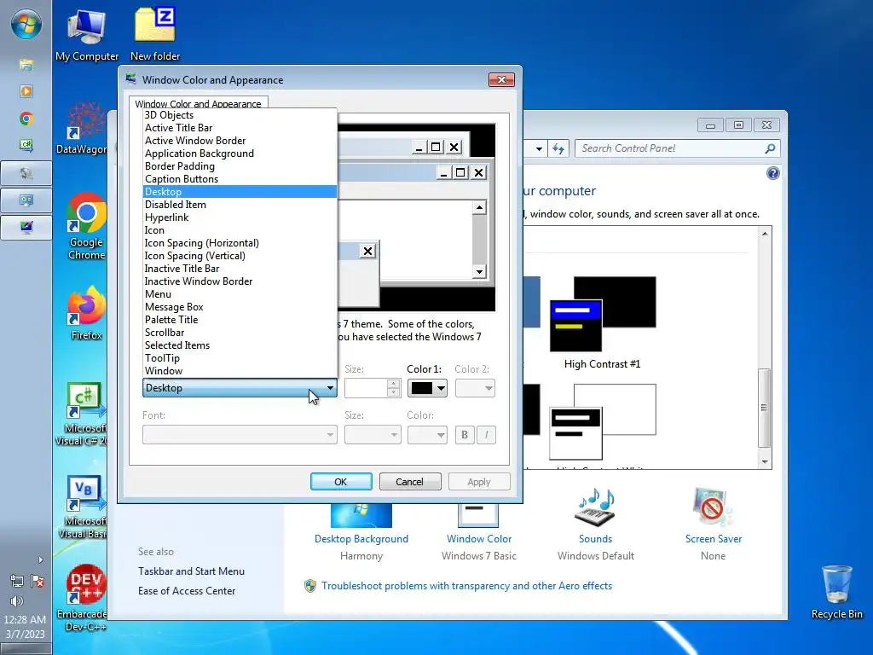Select 3D Objects from the Item list

point(240,115)
